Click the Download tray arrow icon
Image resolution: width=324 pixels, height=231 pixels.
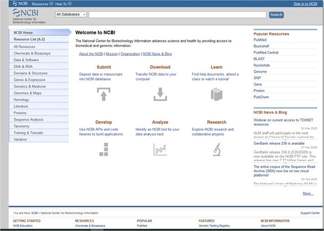[x=160, y=94]
